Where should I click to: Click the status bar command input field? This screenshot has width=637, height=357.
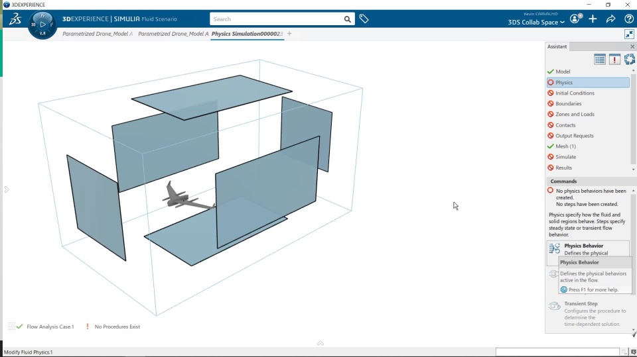tap(557, 352)
